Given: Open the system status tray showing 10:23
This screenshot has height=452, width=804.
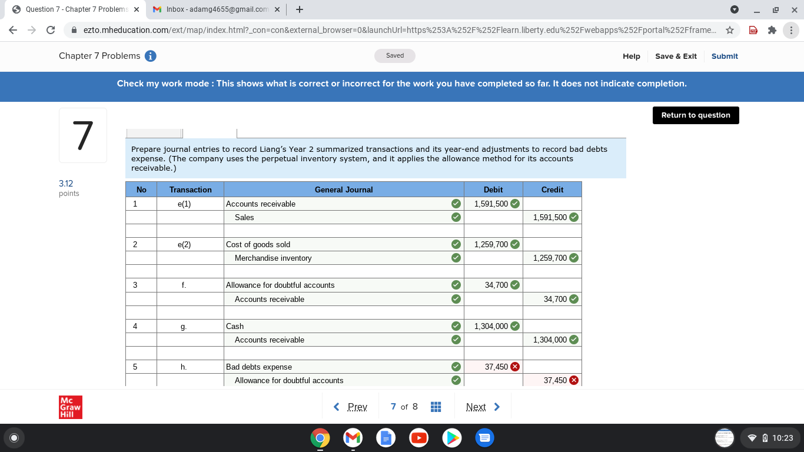Looking at the screenshot, I should tap(770, 438).
